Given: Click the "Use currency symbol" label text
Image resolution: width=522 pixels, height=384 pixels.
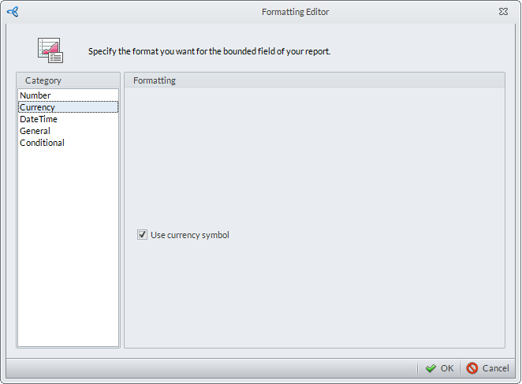Looking at the screenshot, I should click(189, 235).
